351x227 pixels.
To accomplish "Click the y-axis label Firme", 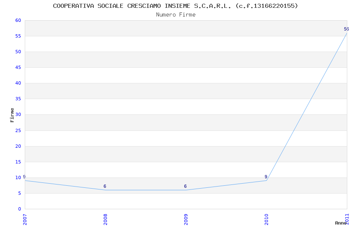I will pos(12,115).
